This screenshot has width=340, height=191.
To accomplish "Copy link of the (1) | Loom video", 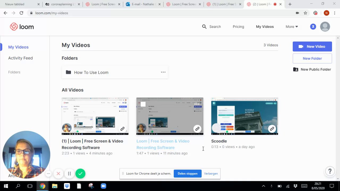I will pyautogui.click(x=122, y=129).
